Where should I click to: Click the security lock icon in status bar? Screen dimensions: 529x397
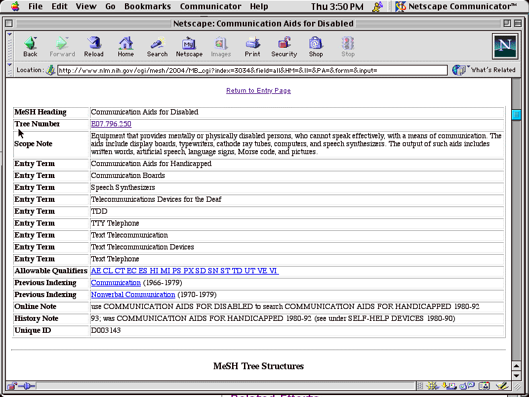[x=12, y=386]
